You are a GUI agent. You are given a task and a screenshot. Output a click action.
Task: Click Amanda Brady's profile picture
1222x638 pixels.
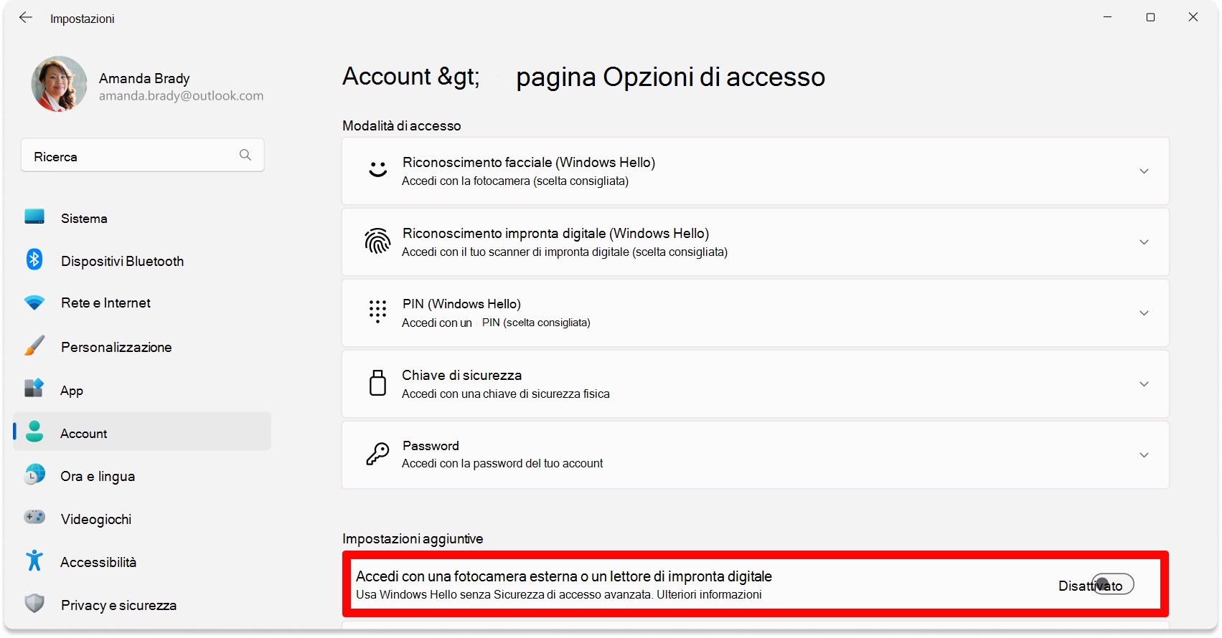pyautogui.click(x=59, y=84)
